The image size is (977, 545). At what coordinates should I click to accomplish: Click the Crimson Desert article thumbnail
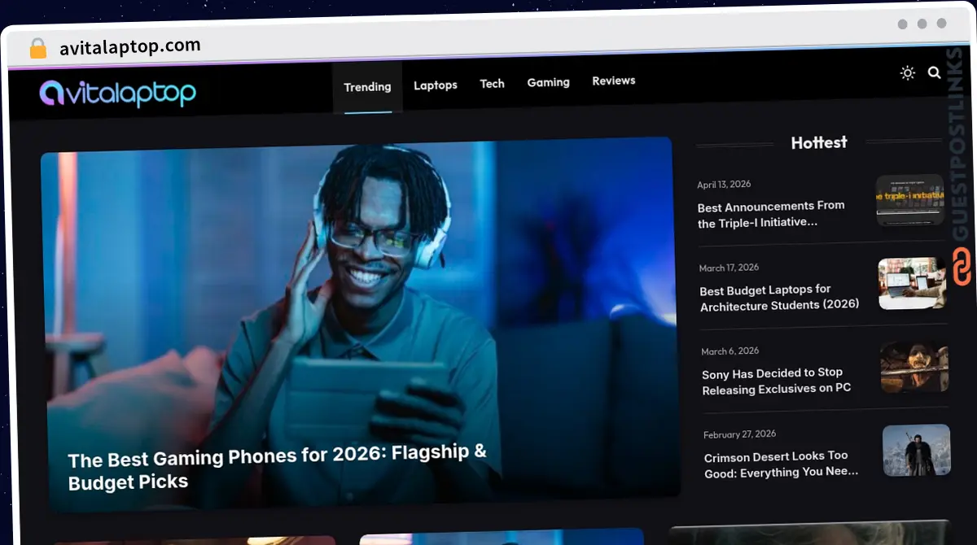point(916,450)
